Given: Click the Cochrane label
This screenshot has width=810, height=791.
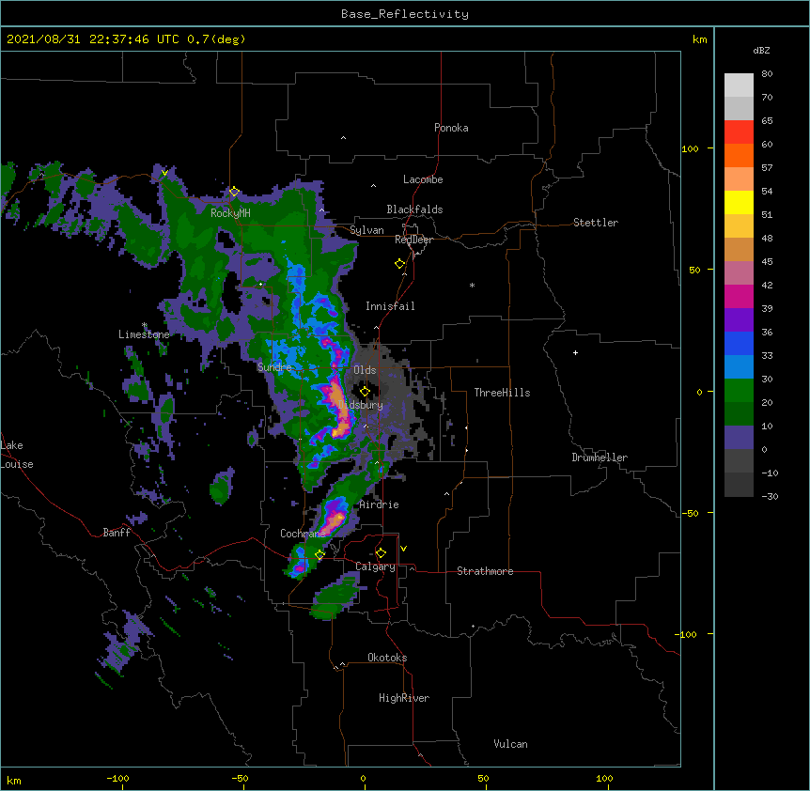Looking at the screenshot, I should (x=303, y=534).
